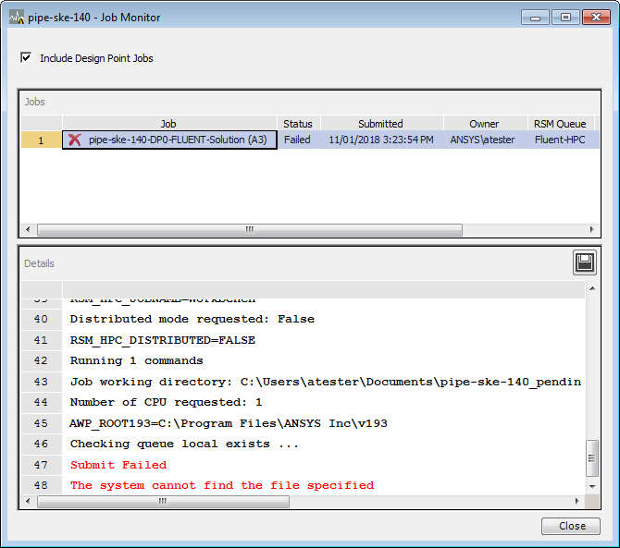
Task: Minimize the Job Monitor window
Action: click(535, 18)
